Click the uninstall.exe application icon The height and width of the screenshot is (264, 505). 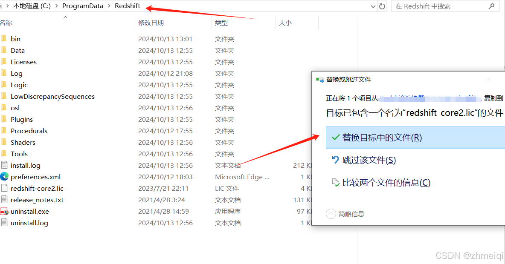(4, 211)
